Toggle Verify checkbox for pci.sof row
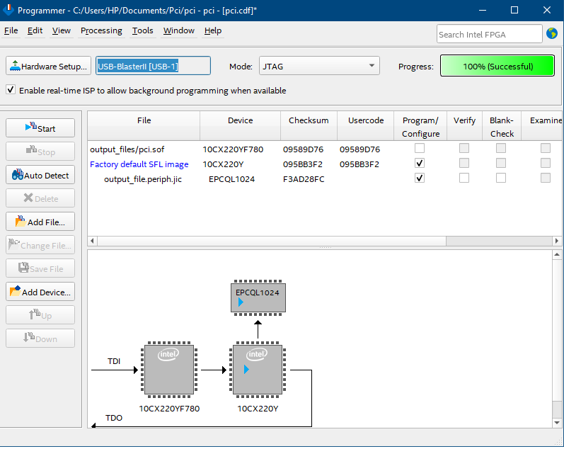 click(x=464, y=148)
